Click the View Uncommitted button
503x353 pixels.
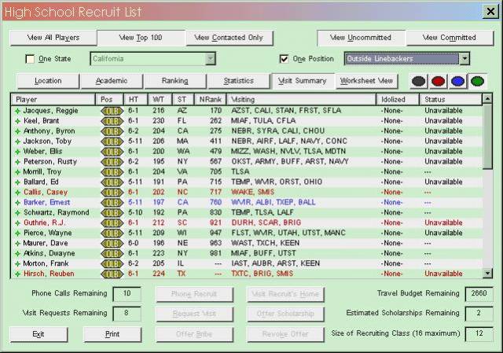(x=361, y=38)
